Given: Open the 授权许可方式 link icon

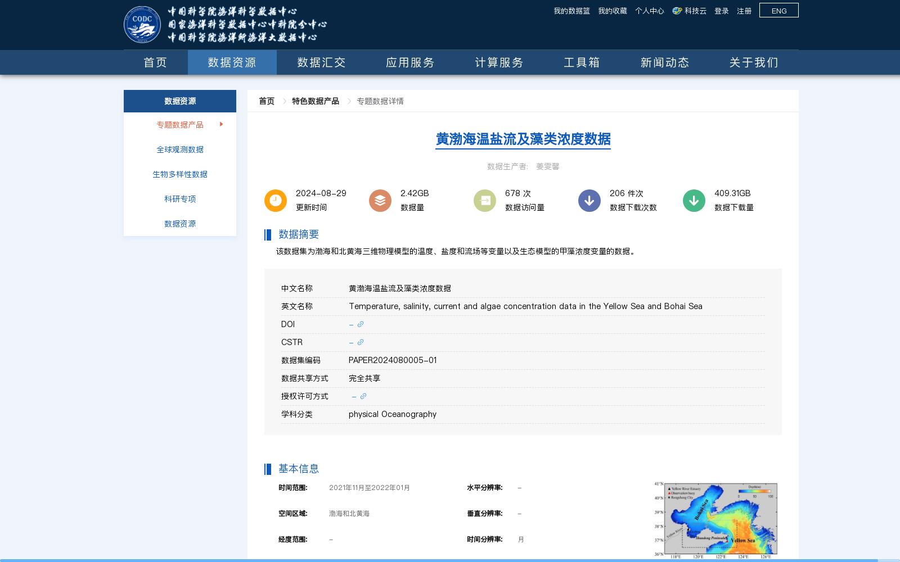Looking at the screenshot, I should click(x=363, y=396).
